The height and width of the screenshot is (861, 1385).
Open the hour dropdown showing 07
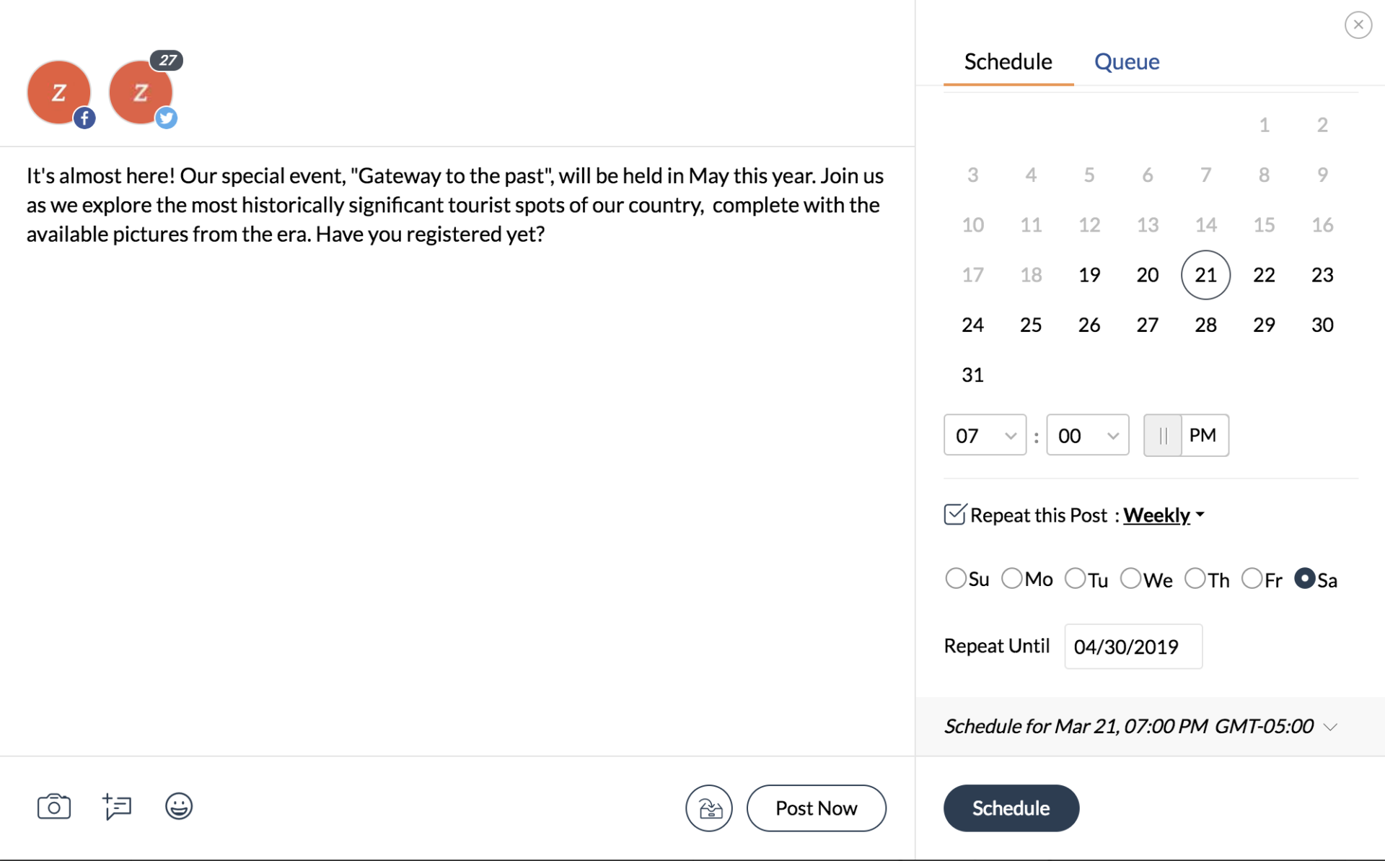click(985, 435)
